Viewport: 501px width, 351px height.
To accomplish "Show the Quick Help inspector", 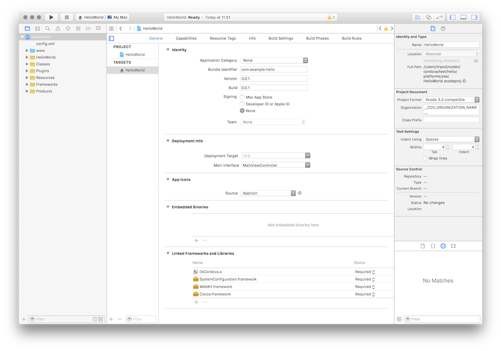I will (x=443, y=28).
